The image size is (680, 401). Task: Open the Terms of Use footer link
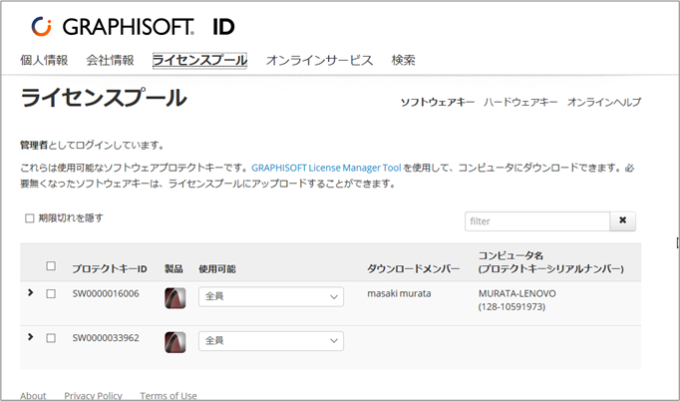point(169,396)
